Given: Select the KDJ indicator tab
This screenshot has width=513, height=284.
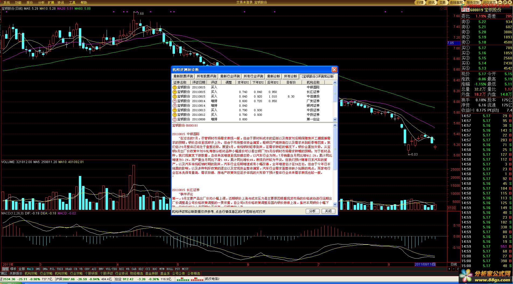Looking at the screenshot, I should tap(141, 269).
